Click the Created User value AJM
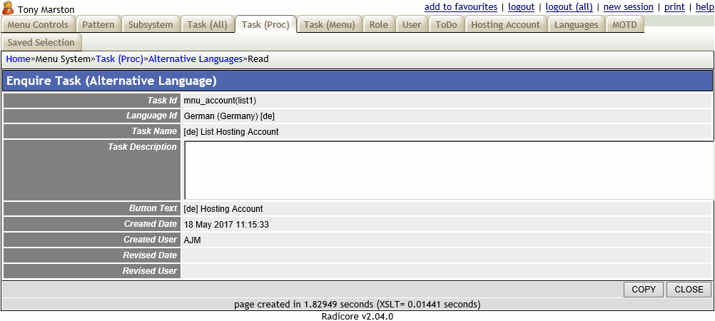Screen dimensions: 715x321 click(x=193, y=240)
